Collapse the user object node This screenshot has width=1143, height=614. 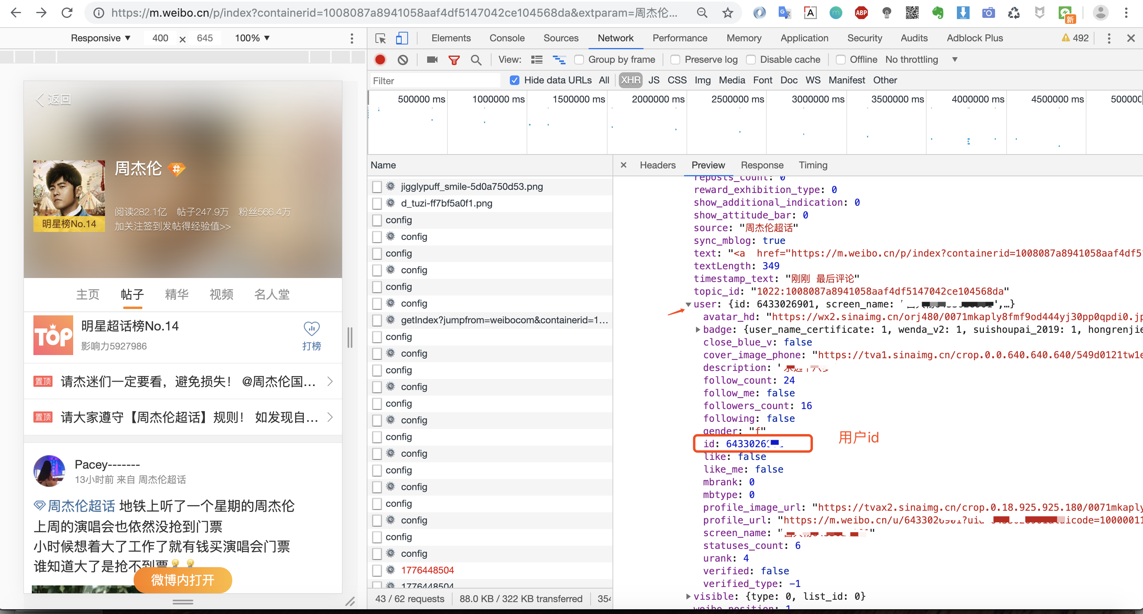688,304
